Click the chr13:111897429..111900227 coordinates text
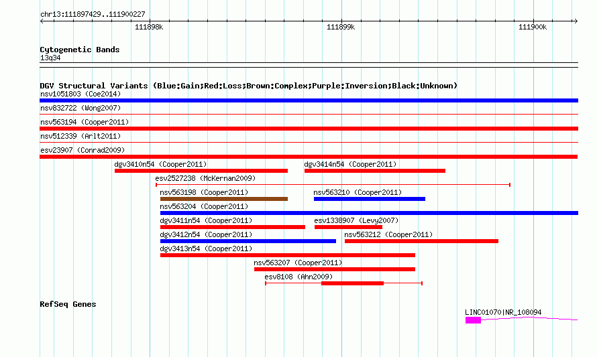The width and height of the screenshot is (597, 357). [x=93, y=14]
